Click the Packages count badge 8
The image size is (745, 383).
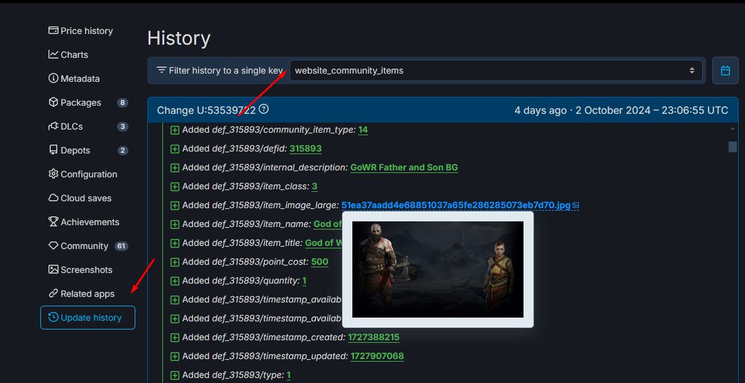point(123,103)
